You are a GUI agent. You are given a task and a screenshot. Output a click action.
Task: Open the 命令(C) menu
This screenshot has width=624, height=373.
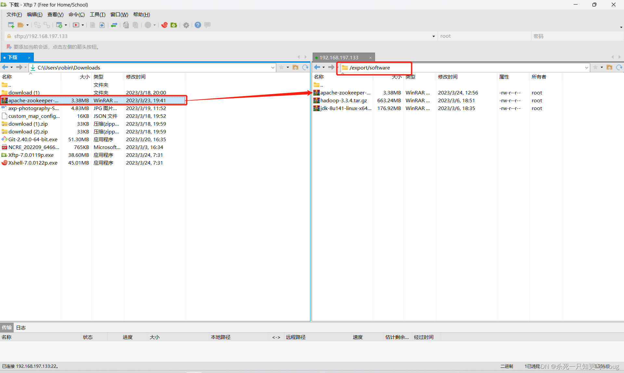point(77,15)
